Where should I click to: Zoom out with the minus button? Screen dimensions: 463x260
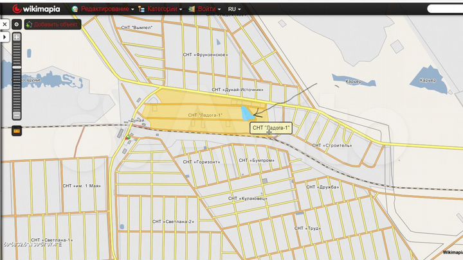pos(17,116)
